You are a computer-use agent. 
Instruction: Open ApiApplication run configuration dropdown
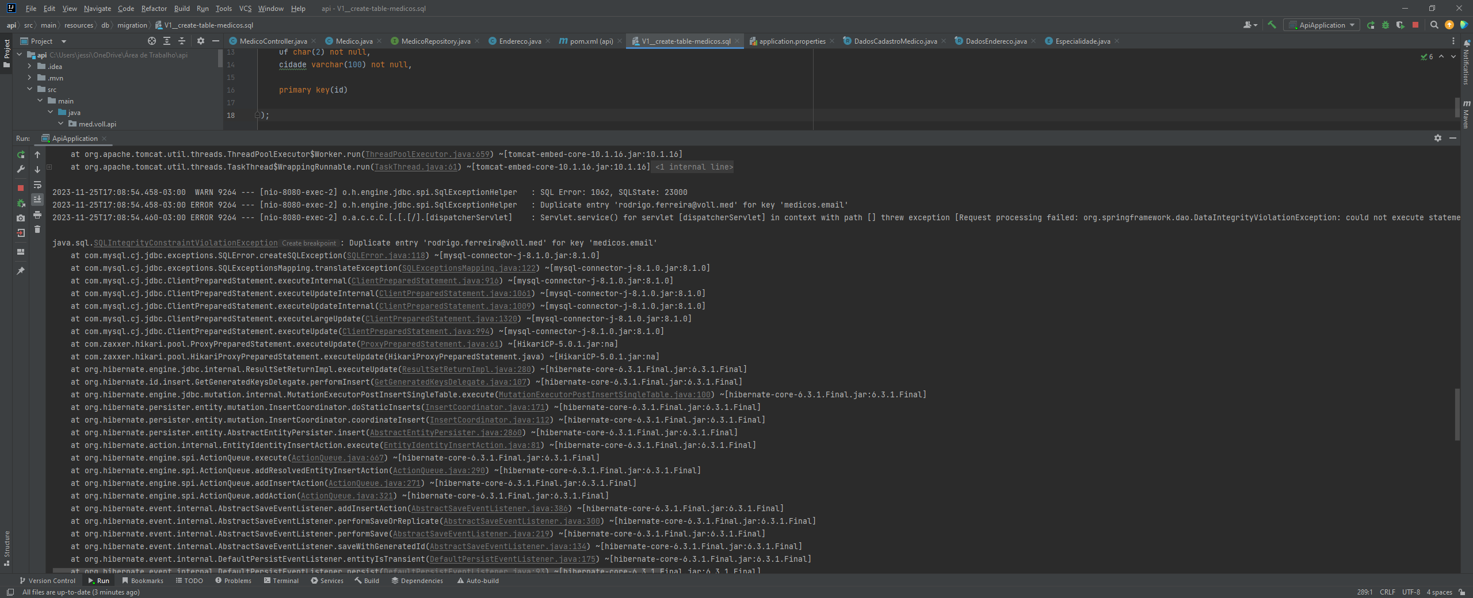click(x=1322, y=25)
